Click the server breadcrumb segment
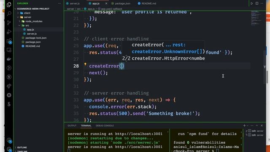This screenshot has width=270, height=152. click(70, 9)
